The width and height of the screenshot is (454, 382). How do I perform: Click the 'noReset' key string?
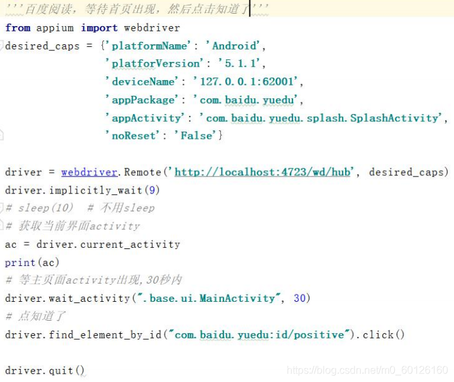132,136
